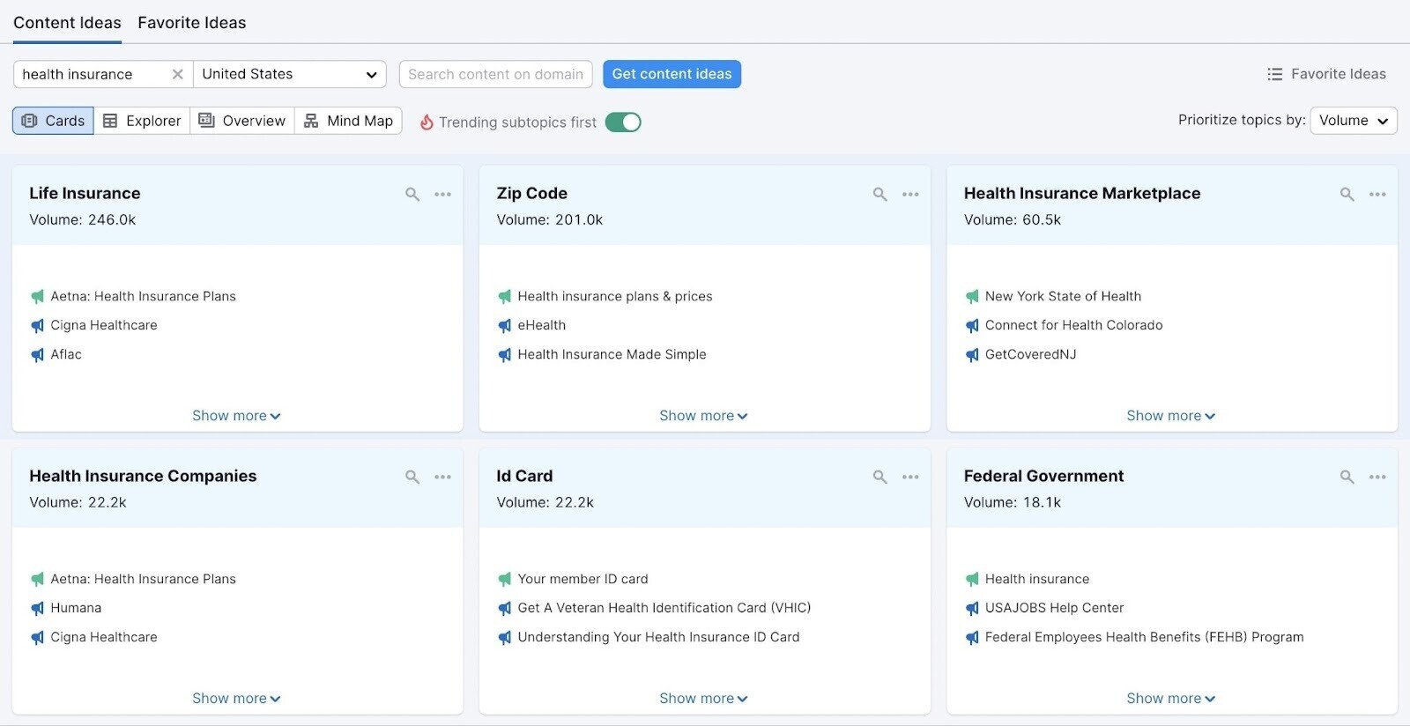Turn off Trending subtopics first switch
Viewport: 1410px width, 726px height.
(623, 122)
